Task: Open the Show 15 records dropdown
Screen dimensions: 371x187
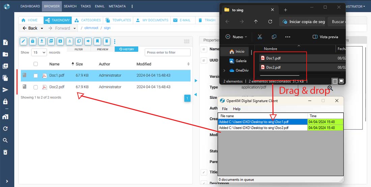Action: click(39, 52)
